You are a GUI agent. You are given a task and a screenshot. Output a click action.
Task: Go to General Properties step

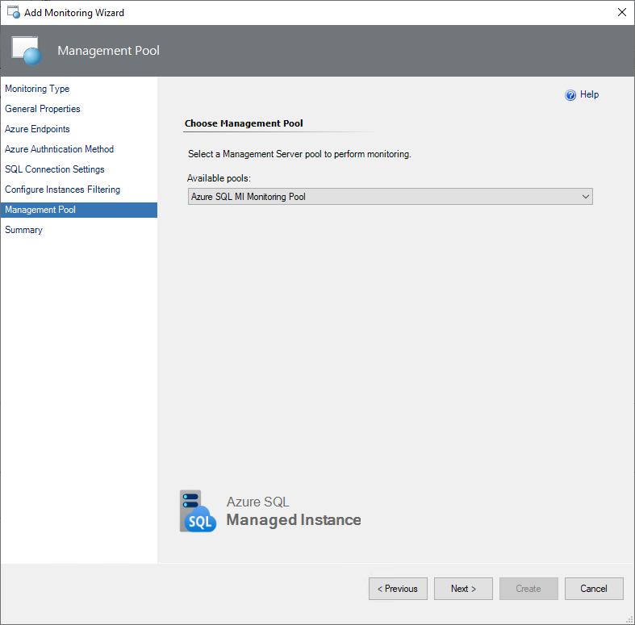43,109
